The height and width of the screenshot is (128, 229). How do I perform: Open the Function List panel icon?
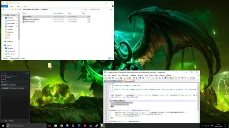point(173,78)
